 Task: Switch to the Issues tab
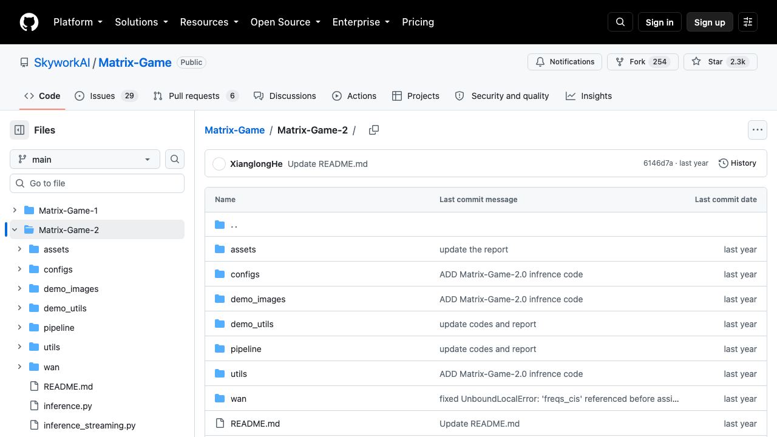(x=106, y=96)
